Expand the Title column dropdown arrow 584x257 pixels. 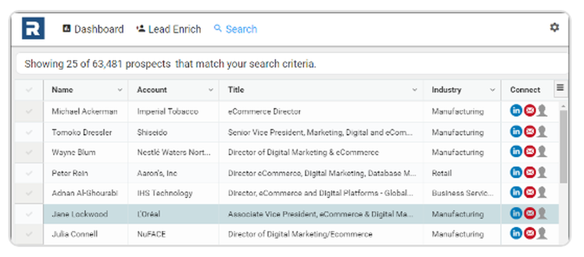415,90
